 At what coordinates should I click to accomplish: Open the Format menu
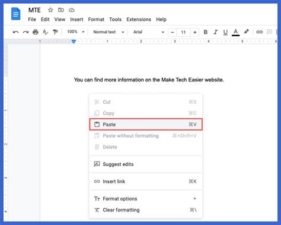[96, 20]
